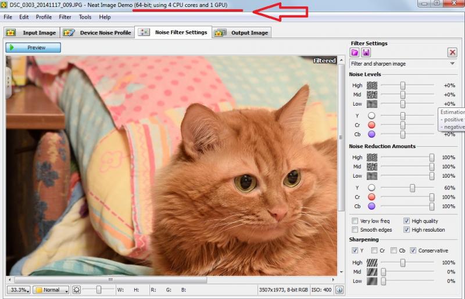Click the image info icon in status bar
This screenshot has height=299, width=465.
tap(339, 290)
